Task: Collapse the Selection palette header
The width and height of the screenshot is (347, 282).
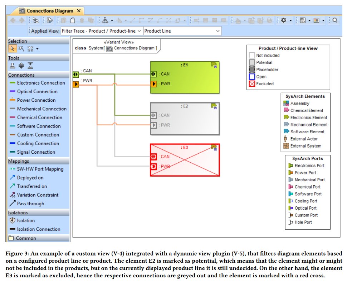Action: pyautogui.click(x=39, y=41)
